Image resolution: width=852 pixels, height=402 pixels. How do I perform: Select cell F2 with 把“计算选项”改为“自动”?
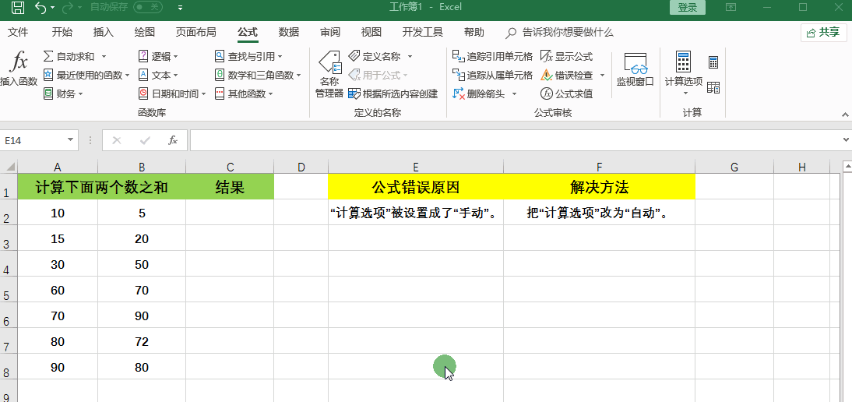(x=600, y=213)
